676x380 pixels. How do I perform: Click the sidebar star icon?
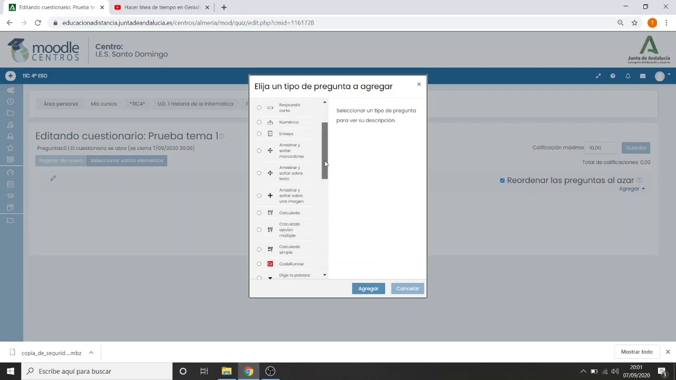pos(10,148)
